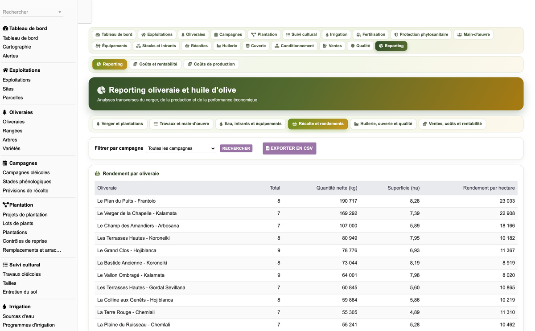Export the report with EXPORTER EN CSV

pos(289,148)
